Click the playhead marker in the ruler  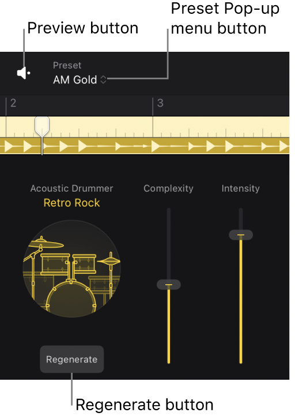pos(42,127)
